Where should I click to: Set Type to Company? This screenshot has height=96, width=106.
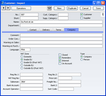(82, 57)
